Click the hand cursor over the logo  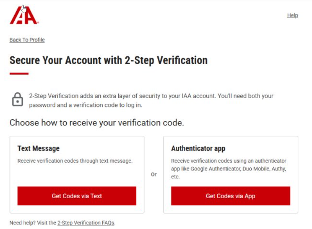tap(23, 9)
